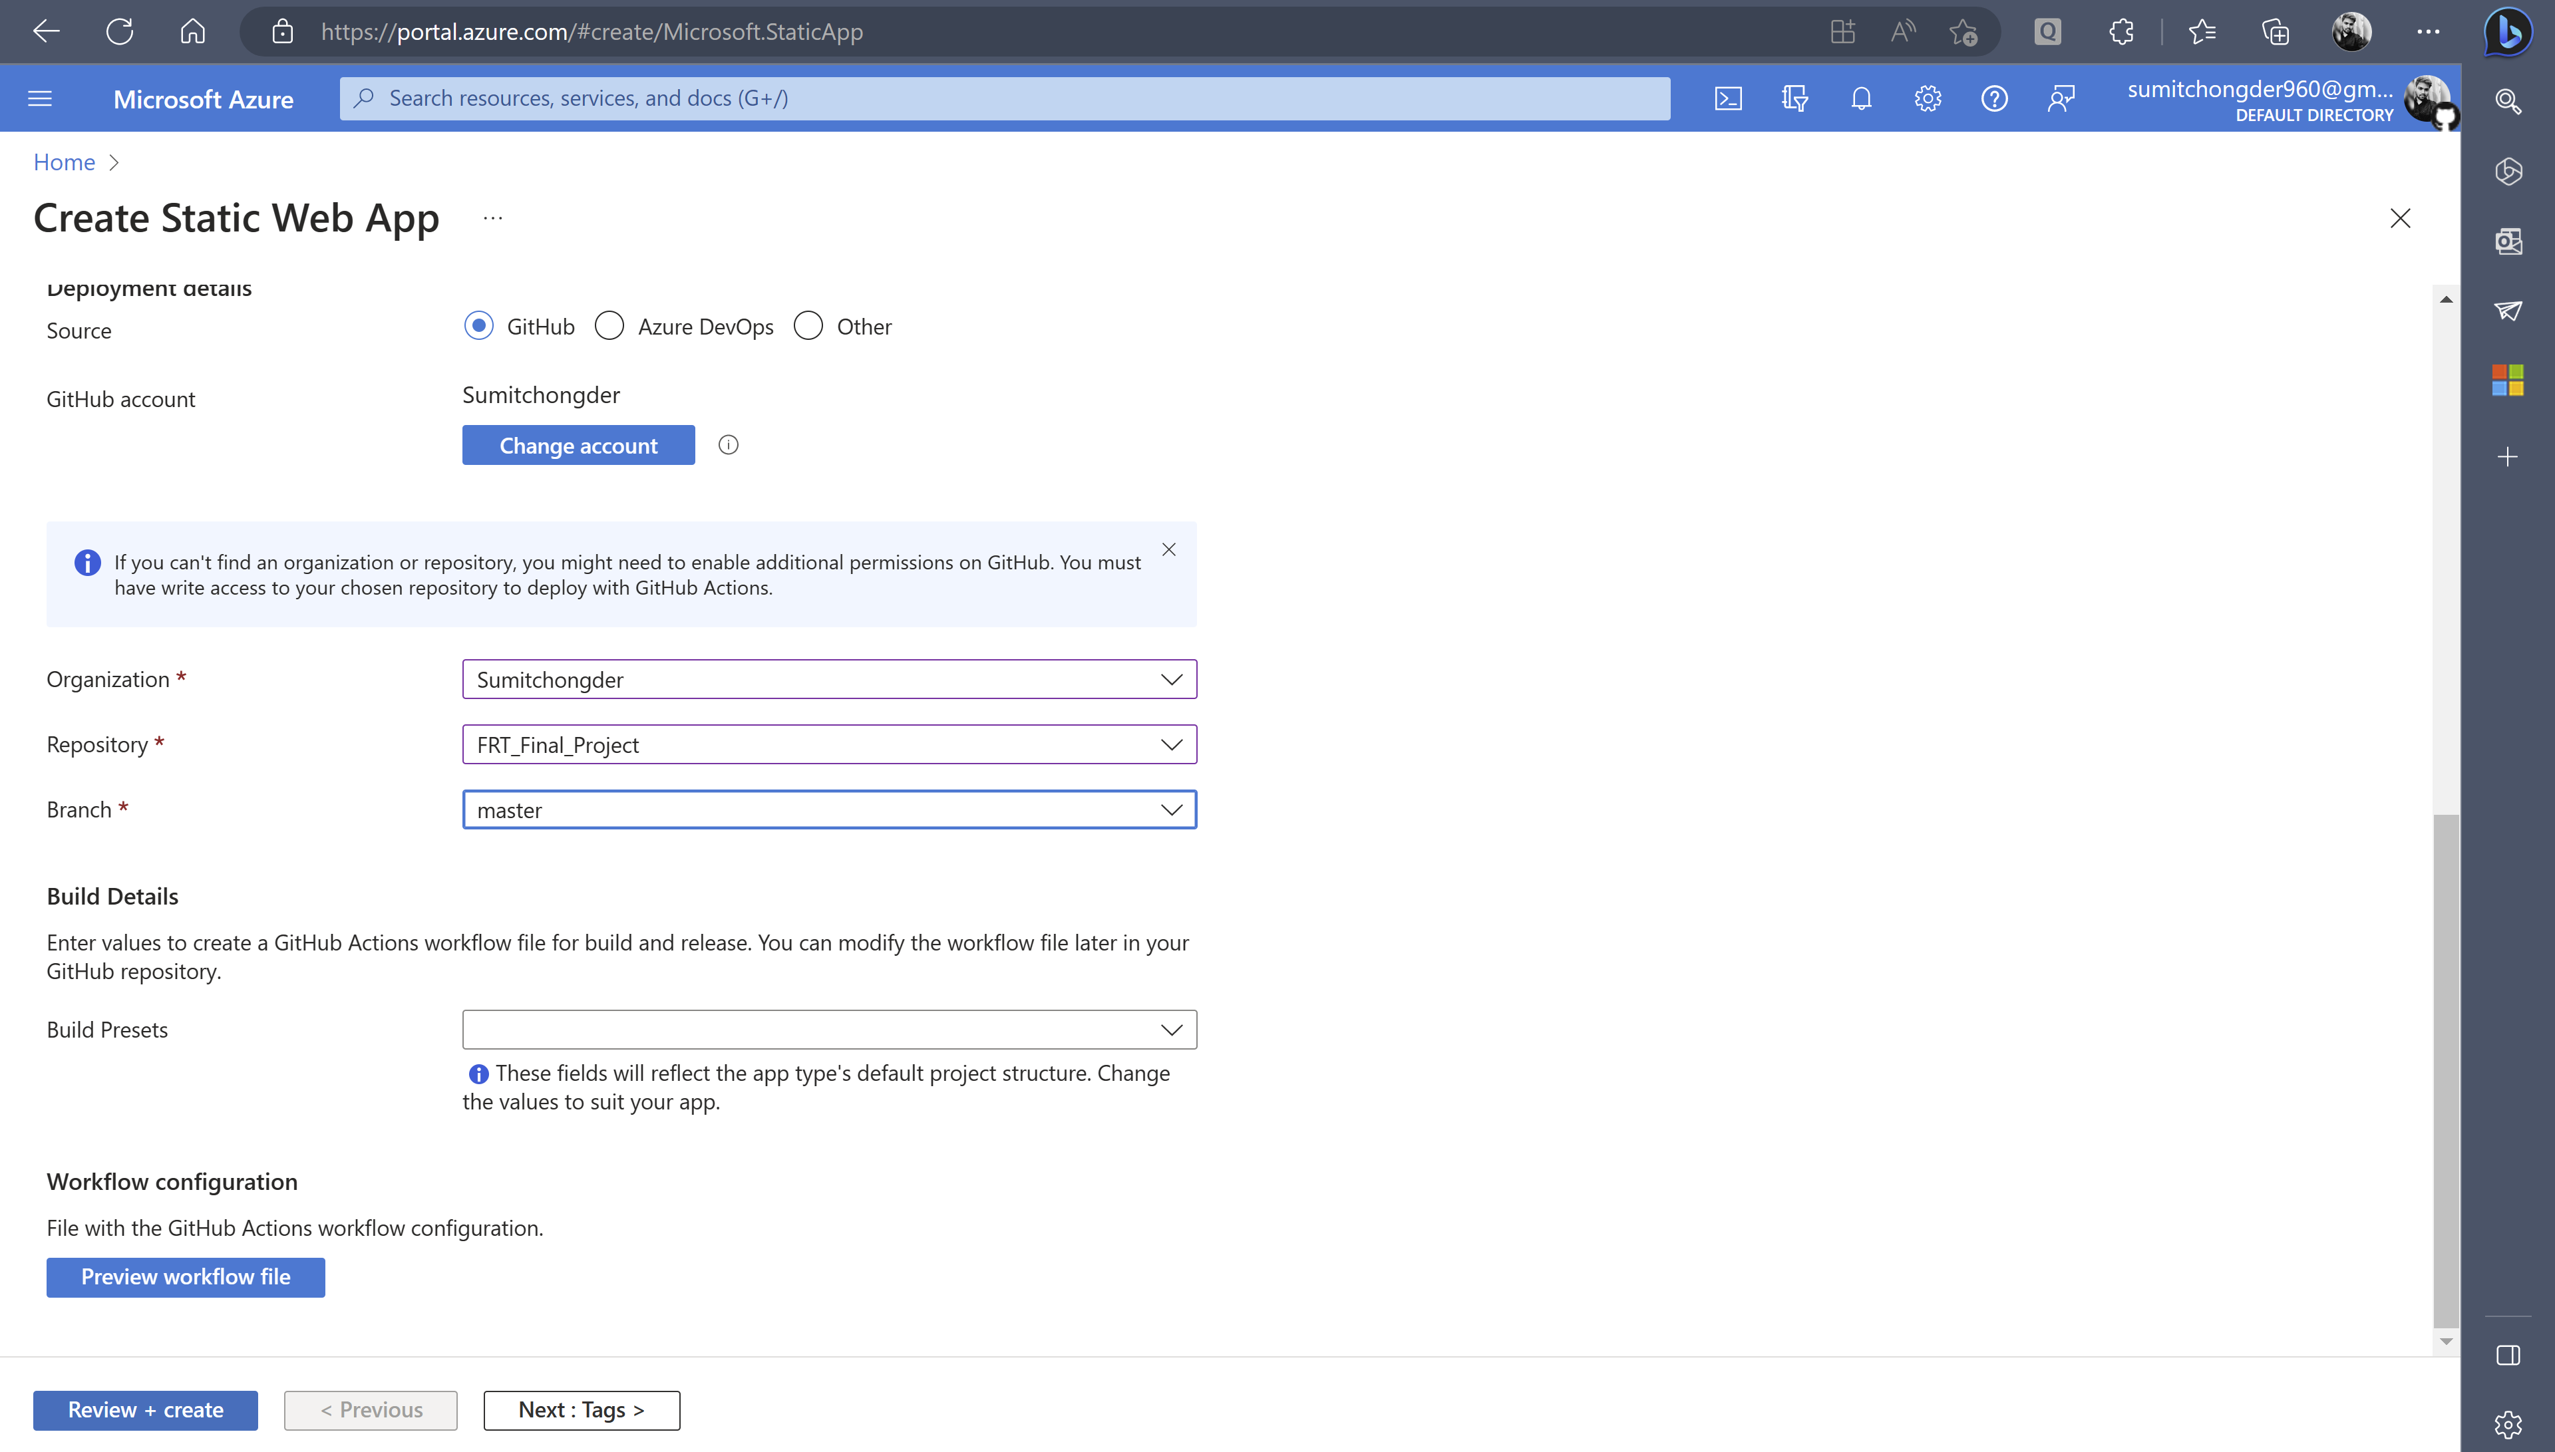The width and height of the screenshot is (2555, 1452).
Task: Open Edge sidebar search tool
Action: (x=2509, y=100)
